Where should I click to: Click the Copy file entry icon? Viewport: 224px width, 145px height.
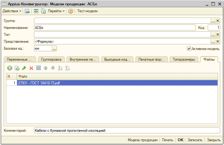(x=17, y=68)
